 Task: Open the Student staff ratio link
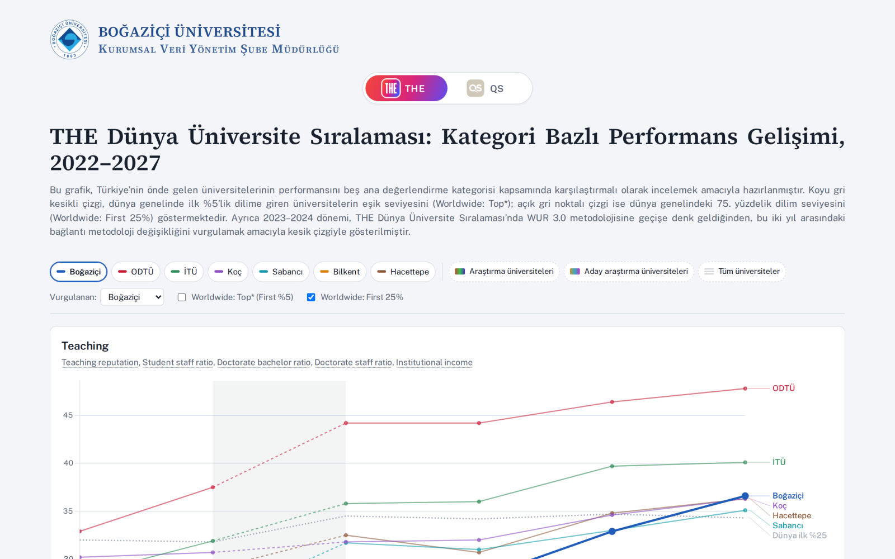pos(178,362)
